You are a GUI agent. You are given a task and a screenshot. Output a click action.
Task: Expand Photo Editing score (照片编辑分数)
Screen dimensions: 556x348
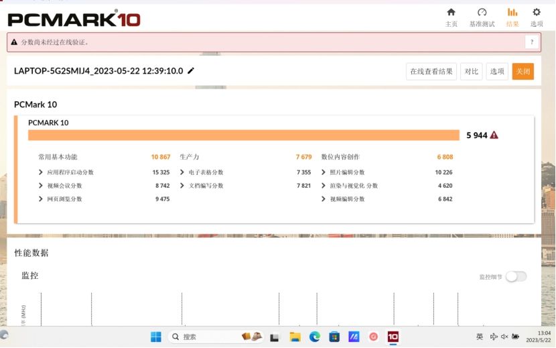click(x=324, y=172)
